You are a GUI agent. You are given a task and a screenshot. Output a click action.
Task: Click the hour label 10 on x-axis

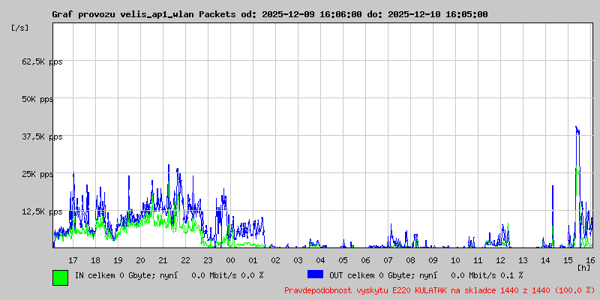[x=456, y=260]
